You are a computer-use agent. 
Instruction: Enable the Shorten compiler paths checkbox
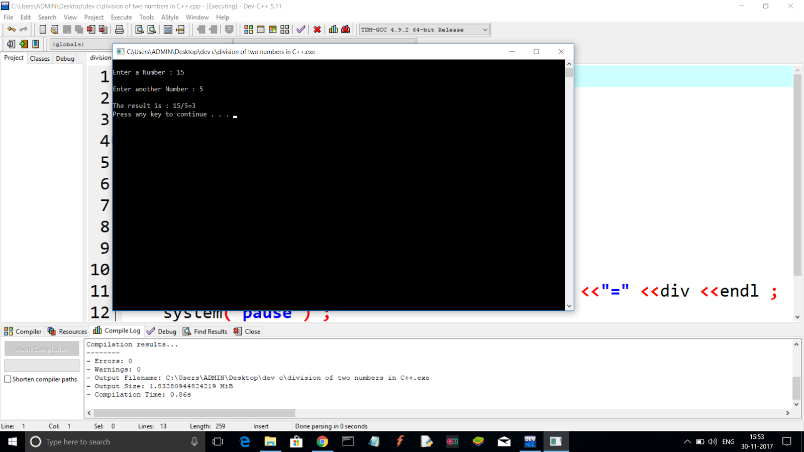pos(8,379)
